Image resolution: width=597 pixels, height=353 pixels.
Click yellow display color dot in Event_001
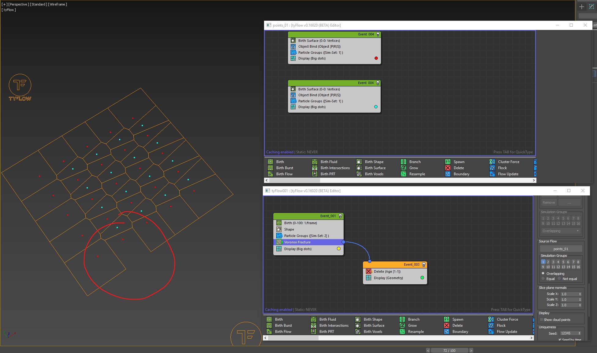click(x=339, y=249)
